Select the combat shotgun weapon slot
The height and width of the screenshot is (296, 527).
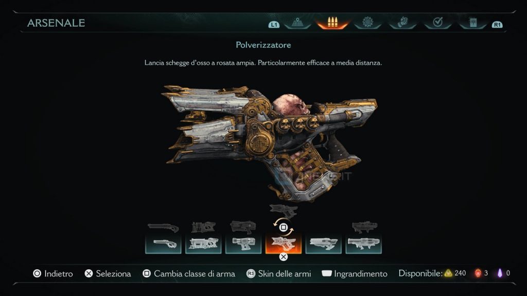[x=163, y=243]
